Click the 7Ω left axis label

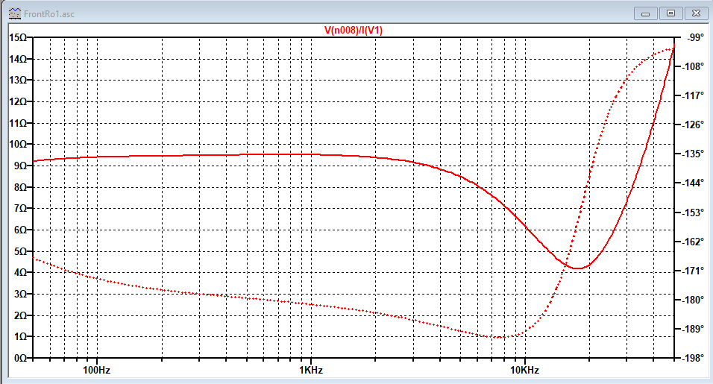coord(20,209)
